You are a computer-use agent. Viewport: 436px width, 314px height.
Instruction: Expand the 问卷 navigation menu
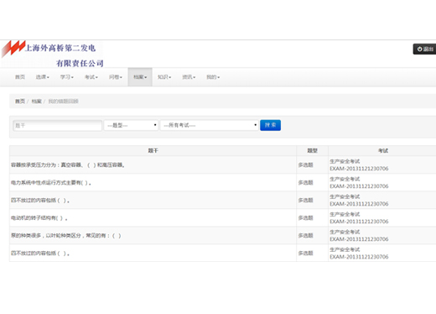click(116, 77)
